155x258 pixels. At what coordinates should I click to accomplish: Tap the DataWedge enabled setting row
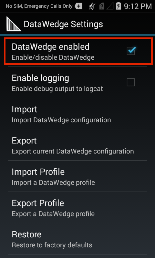point(77,51)
